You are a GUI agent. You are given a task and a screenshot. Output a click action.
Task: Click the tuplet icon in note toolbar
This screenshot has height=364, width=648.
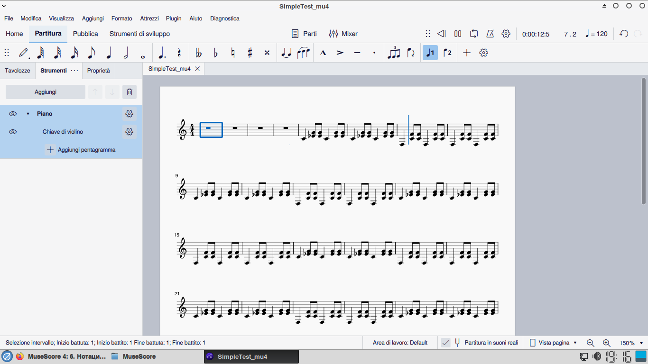[394, 53]
